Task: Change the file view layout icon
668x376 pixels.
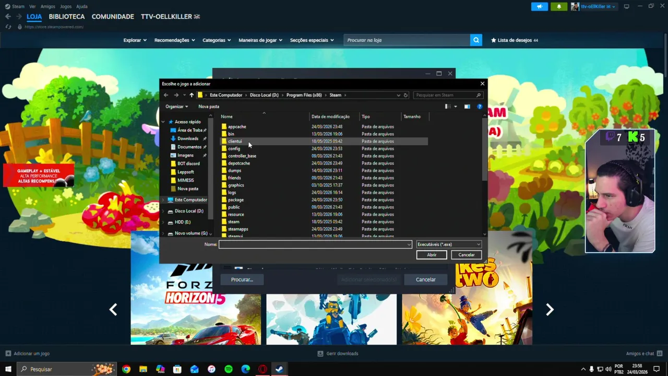Action: click(447, 107)
